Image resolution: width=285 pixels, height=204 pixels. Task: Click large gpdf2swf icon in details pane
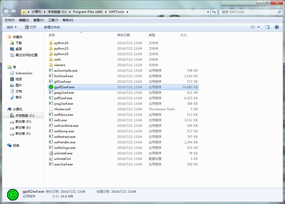point(13,195)
